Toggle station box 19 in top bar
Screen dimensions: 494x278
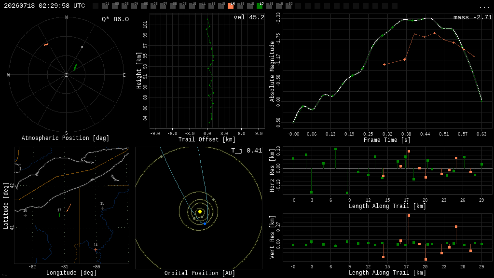[279, 6]
